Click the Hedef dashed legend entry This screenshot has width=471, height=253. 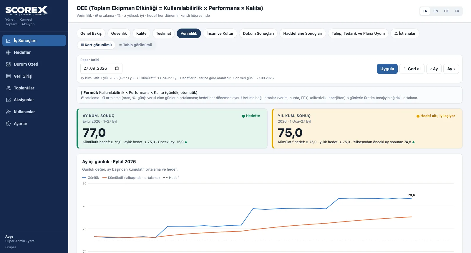(171, 178)
